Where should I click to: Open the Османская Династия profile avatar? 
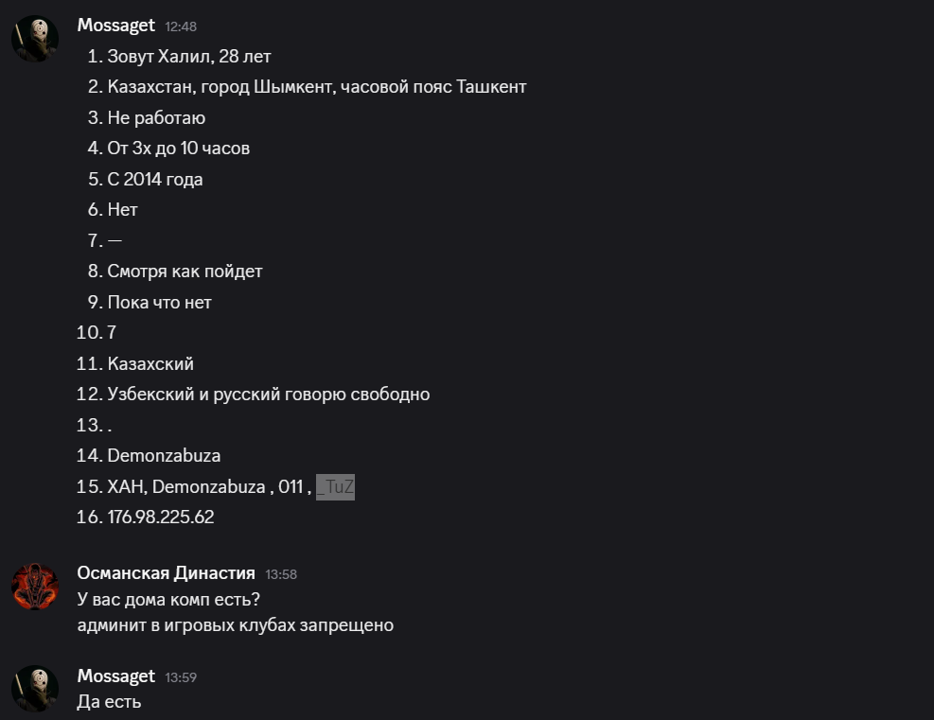(x=35, y=586)
